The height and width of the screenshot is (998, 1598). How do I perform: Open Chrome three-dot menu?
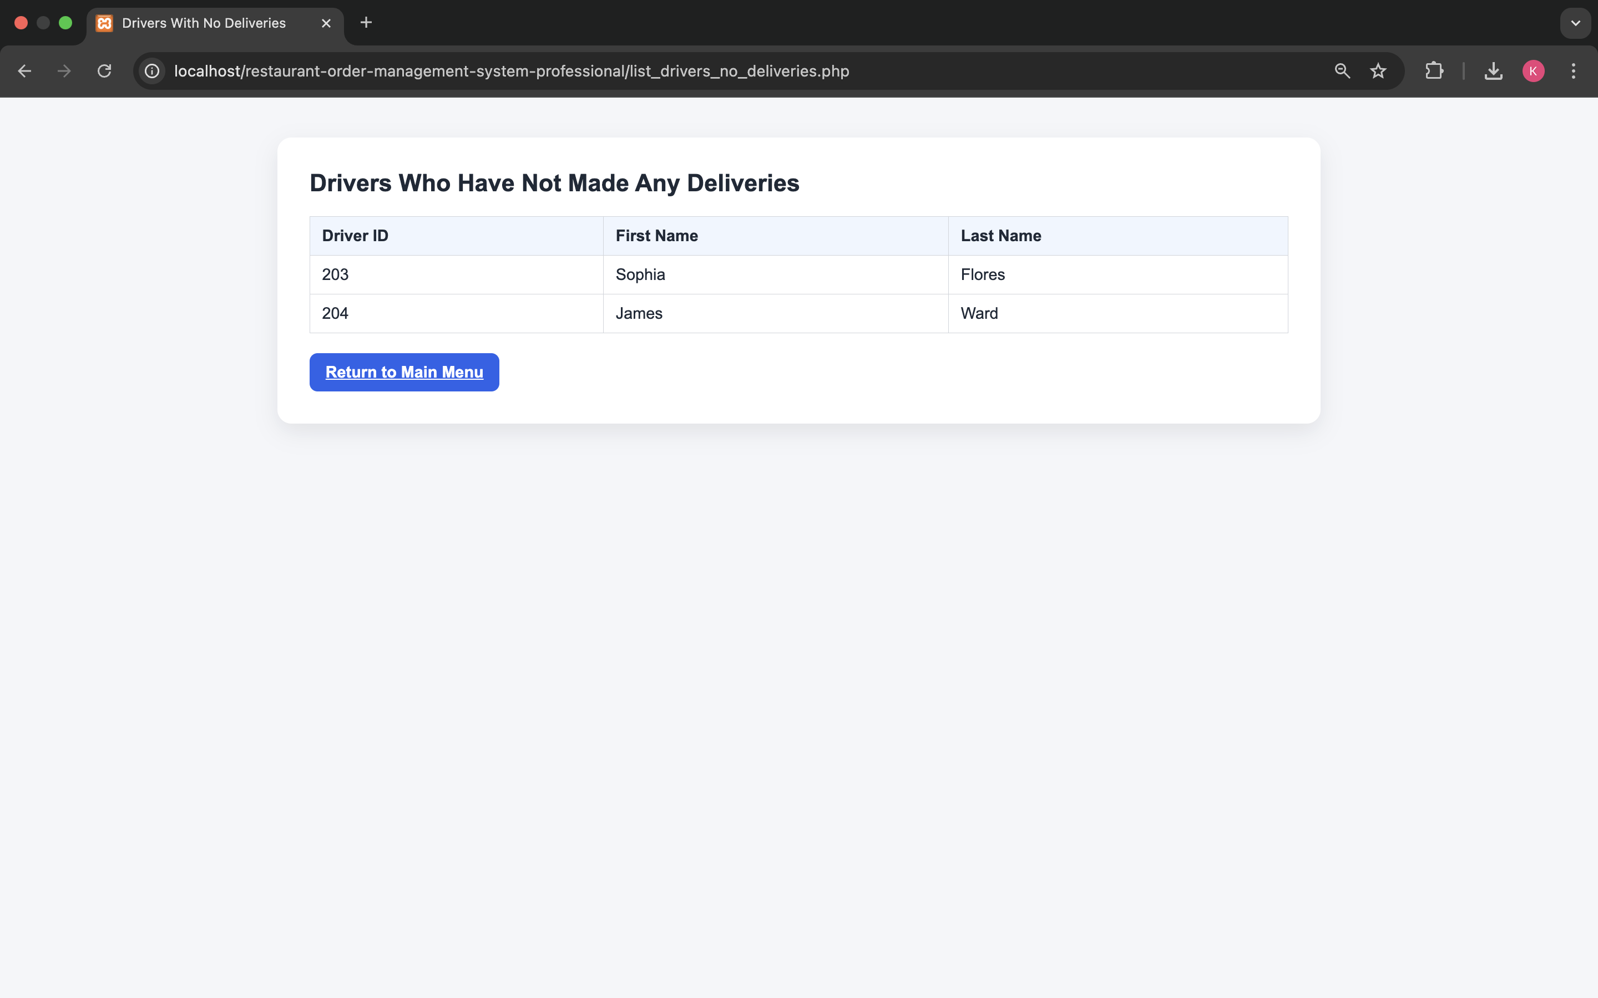coord(1574,72)
